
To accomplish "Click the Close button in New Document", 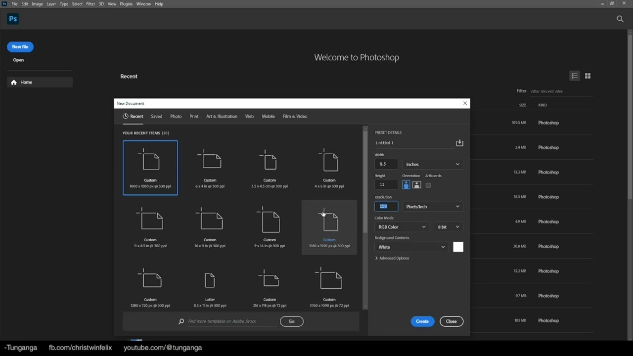I will coord(451,321).
